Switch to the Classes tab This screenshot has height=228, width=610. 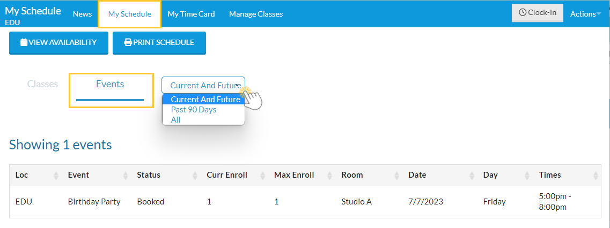42,84
